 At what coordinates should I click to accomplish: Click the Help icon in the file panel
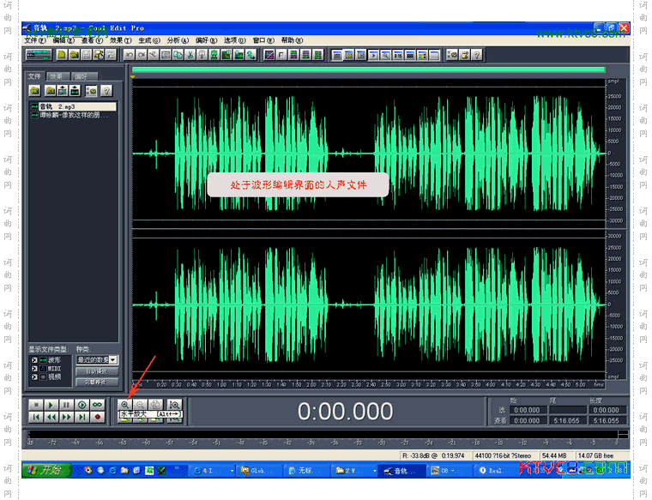[106, 91]
